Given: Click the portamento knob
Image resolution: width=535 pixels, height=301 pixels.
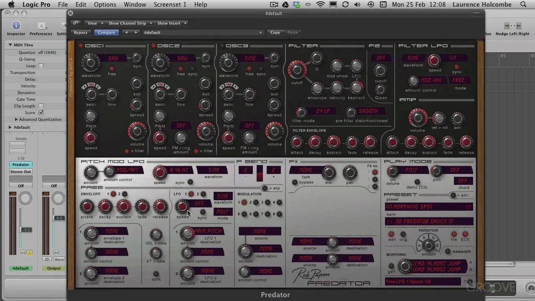Looking at the screenshot, I should tap(436, 171).
